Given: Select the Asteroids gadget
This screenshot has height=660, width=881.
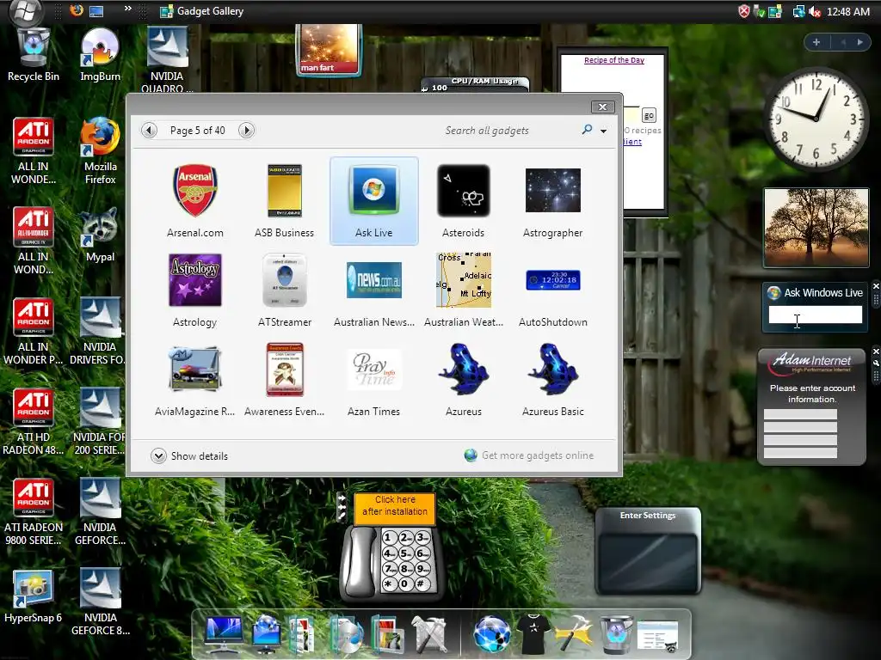Looking at the screenshot, I should tap(463, 201).
